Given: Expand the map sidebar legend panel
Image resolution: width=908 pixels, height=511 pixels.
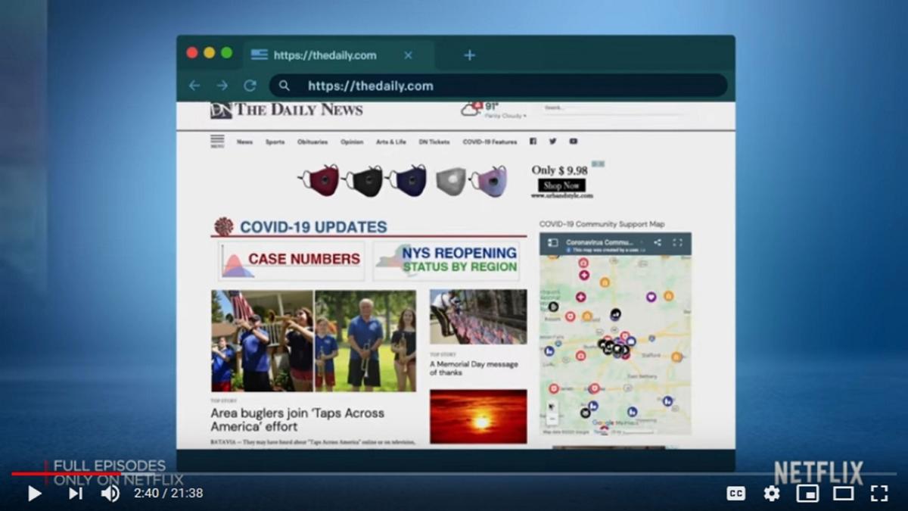Looking at the screenshot, I should 552,243.
